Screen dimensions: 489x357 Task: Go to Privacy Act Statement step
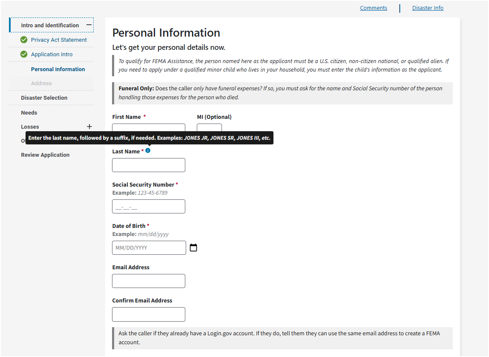(59, 40)
